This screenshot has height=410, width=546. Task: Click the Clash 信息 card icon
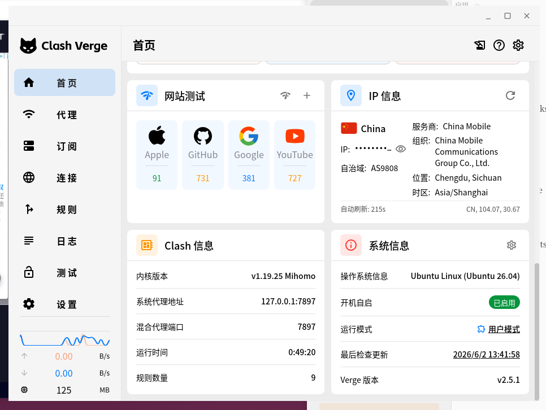pos(147,245)
